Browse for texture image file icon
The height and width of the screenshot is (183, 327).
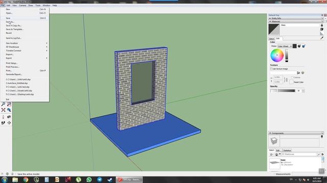[298, 73]
